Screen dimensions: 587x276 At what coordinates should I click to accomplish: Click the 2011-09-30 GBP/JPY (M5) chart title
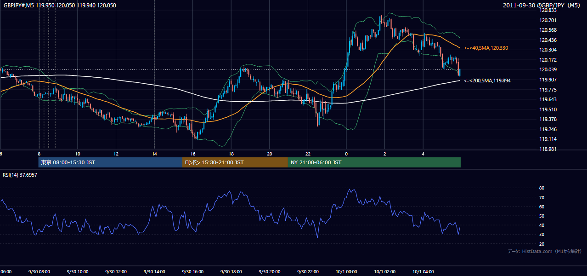[542, 6]
